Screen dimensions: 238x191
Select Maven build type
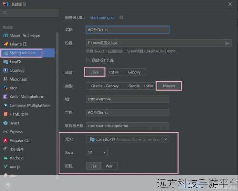coord(169,86)
